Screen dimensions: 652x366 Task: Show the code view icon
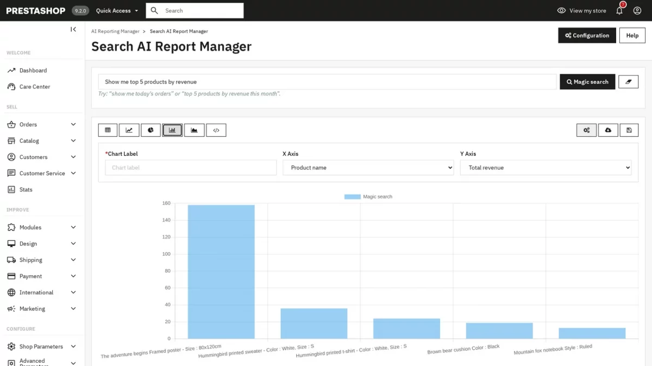(216, 130)
